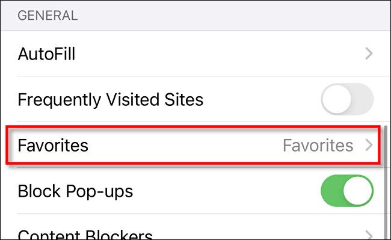Screen dimensions: 391x240
Task: Click empty space in the highlighted Favorites row
Action: click(x=185, y=146)
